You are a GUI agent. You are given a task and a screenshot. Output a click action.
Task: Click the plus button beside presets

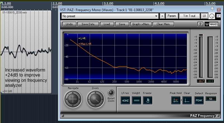click(x=162, y=16)
